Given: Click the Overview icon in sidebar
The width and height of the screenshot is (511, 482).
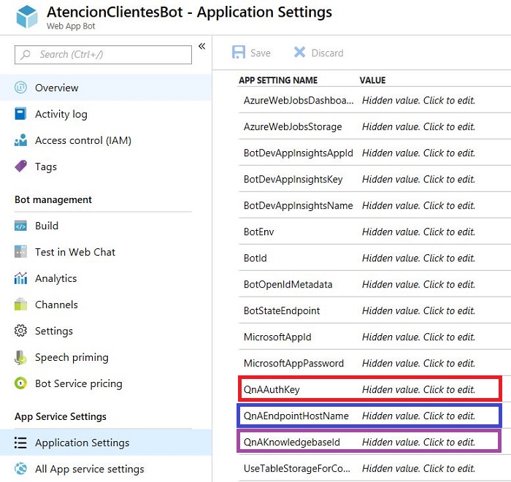Looking at the screenshot, I should [x=20, y=88].
